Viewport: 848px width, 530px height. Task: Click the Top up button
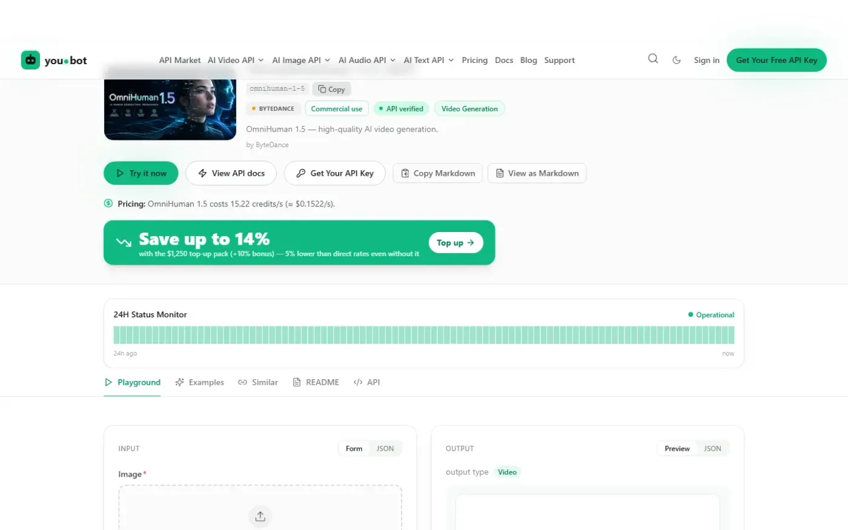(x=455, y=242)
